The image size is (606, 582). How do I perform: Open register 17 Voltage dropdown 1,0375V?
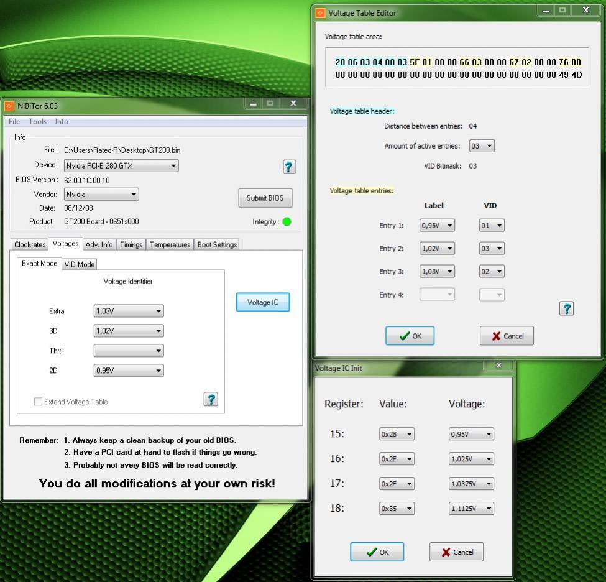click(x=471, y=483)
